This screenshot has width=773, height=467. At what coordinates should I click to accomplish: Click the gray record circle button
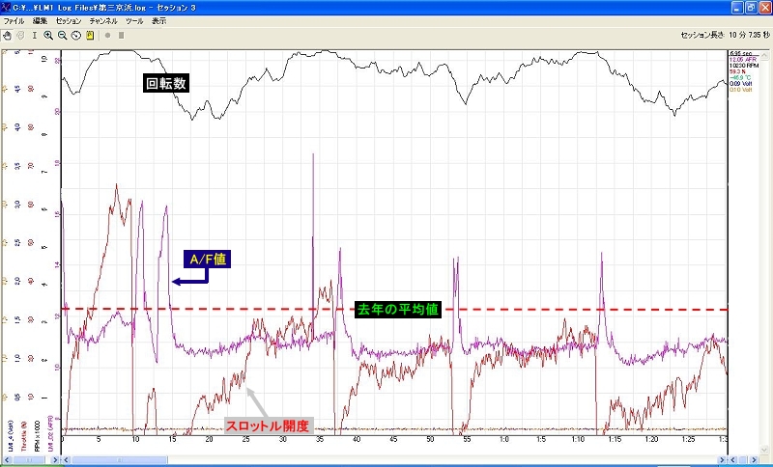click(108, 36)
